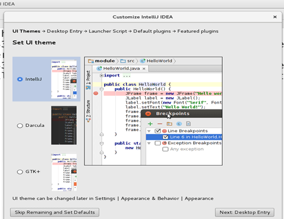Click the red close icon of Breakpoints popup

coord(148,114)
